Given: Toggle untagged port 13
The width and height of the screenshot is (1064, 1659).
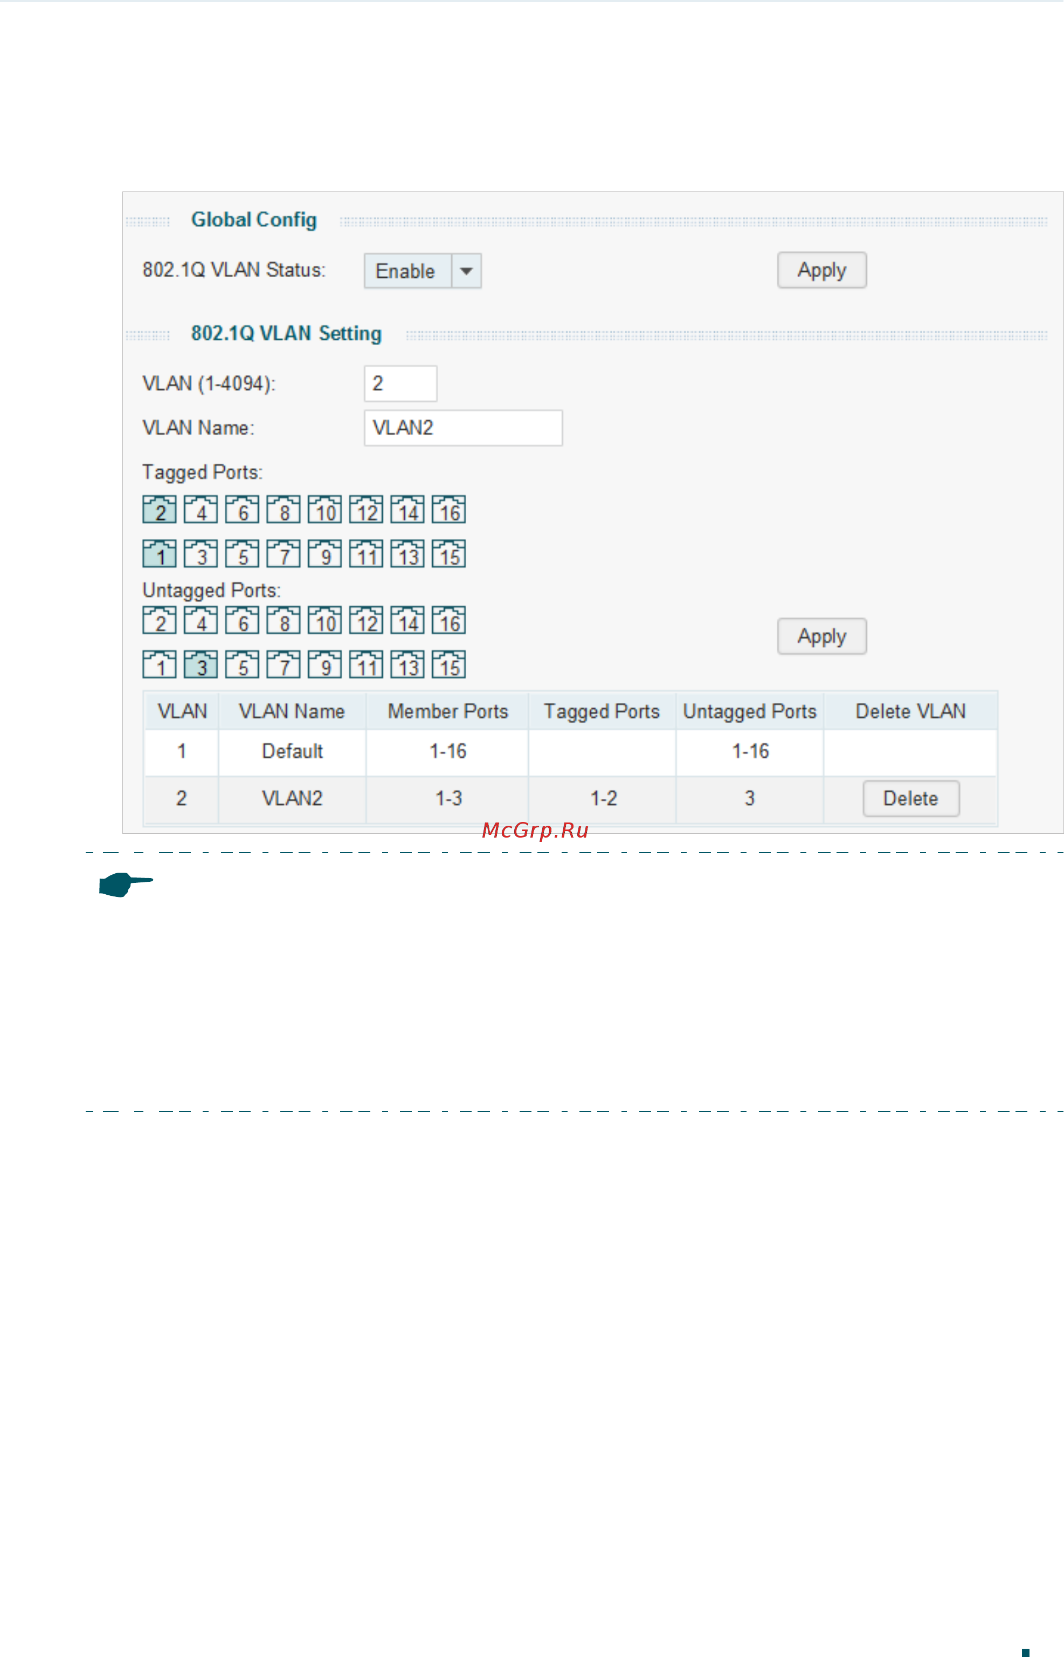Looking at the screenshot, I should pos(407,664).
